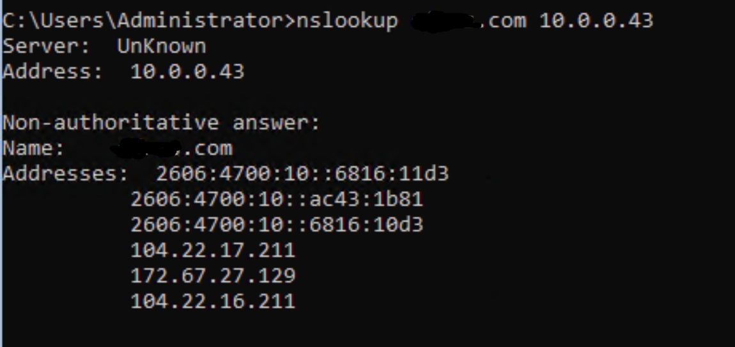Click the IPv6 address ending in ac43:1b81
735x347 pixels.
tap(277, 199)
